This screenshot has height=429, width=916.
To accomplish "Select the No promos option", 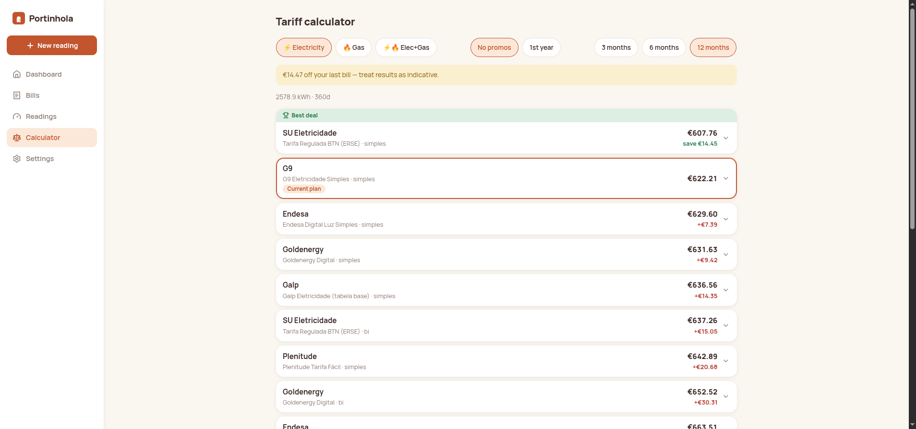I will click(x=494, y=47).
